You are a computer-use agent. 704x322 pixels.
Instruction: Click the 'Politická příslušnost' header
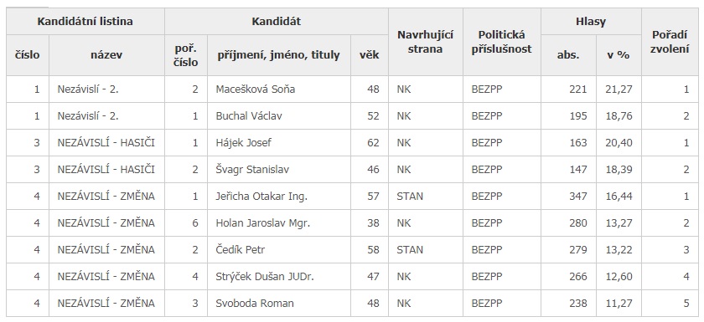501,42
